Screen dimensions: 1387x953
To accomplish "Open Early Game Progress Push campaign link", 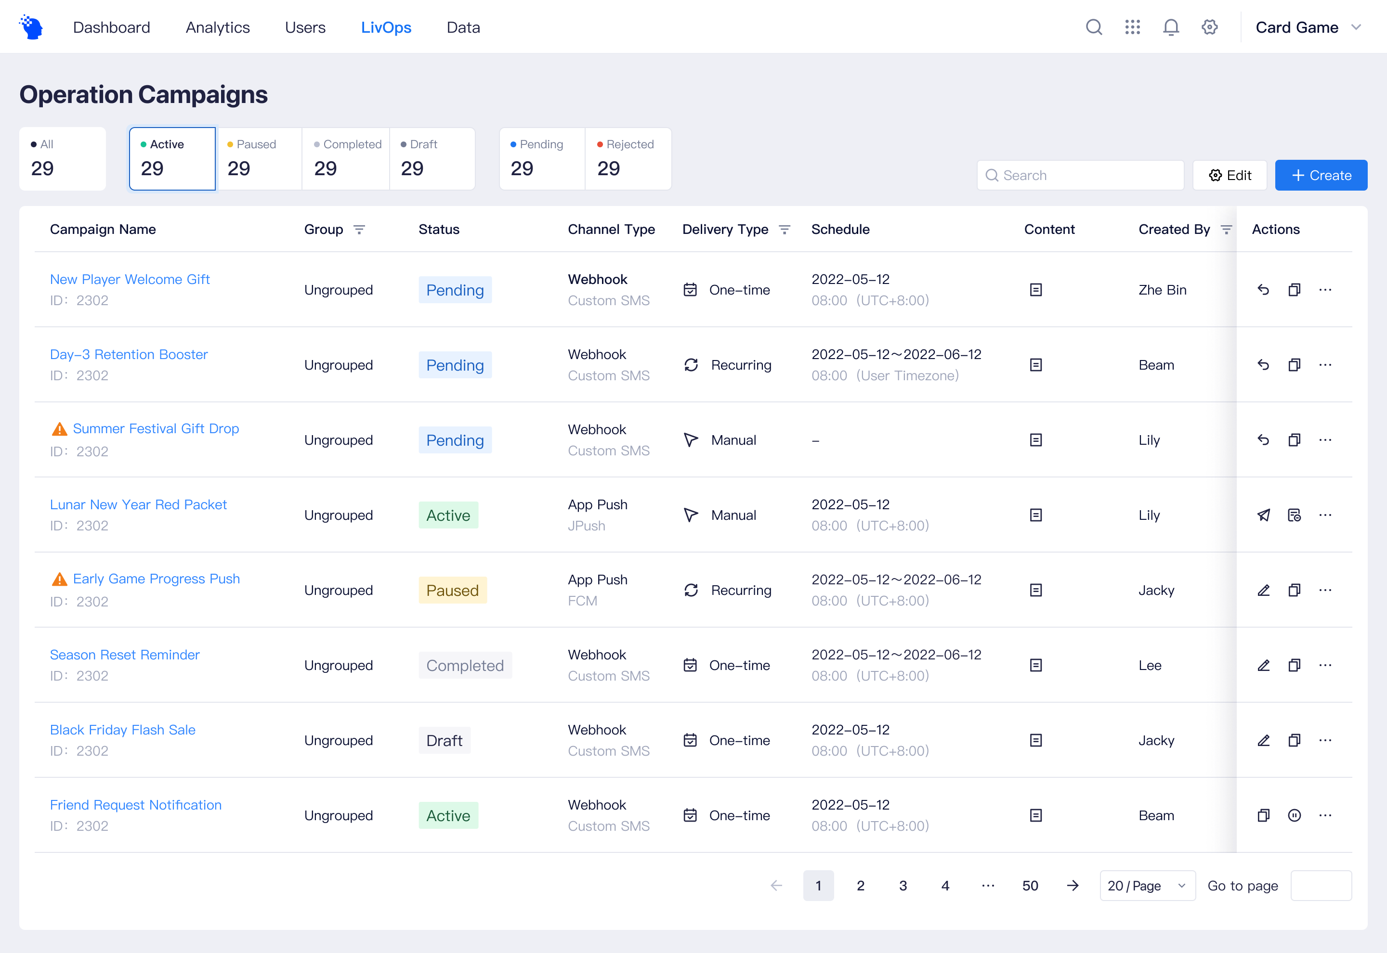I will point(156,579).
